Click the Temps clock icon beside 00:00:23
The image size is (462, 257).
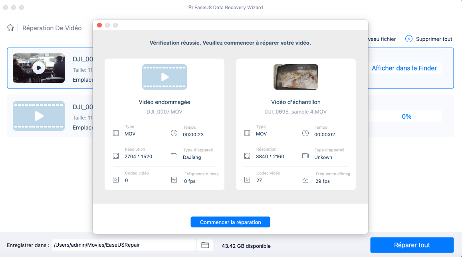coord(174,133)
